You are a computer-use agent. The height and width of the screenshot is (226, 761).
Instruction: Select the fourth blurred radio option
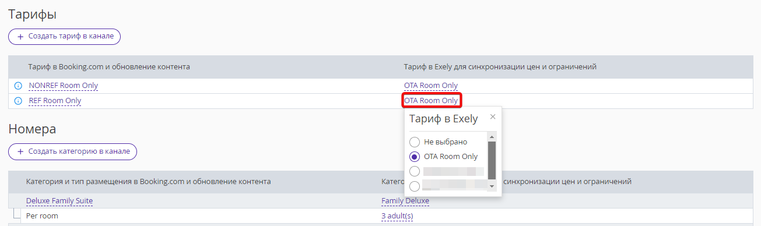click(414, 186)
